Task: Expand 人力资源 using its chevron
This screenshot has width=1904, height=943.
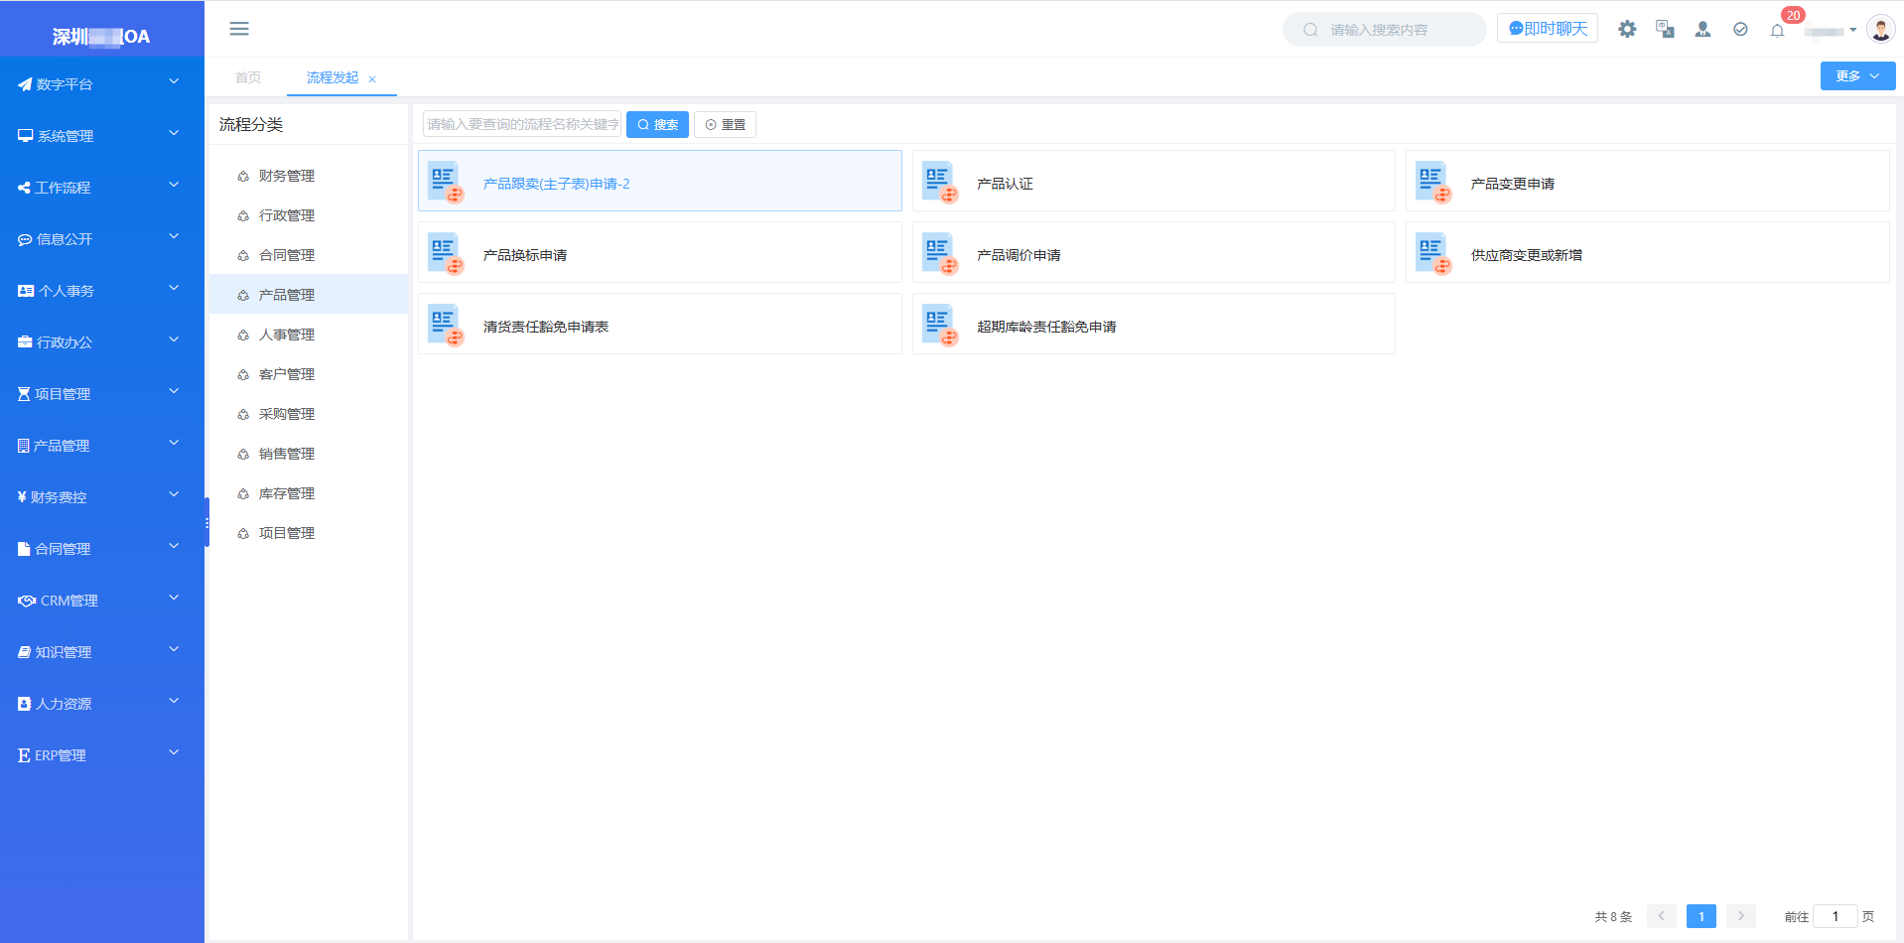Action: (174, 701)
